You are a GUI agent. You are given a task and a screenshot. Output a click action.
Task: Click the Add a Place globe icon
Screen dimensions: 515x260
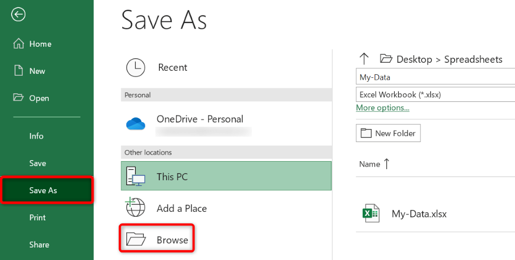tap(136, 208)
